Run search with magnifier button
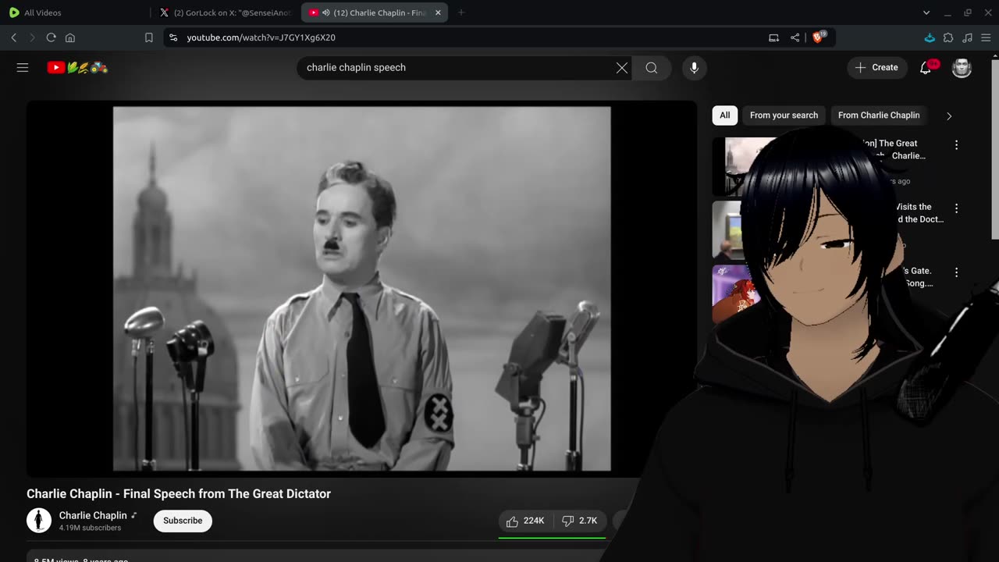999x562 pixels. (x=652, y=68)
